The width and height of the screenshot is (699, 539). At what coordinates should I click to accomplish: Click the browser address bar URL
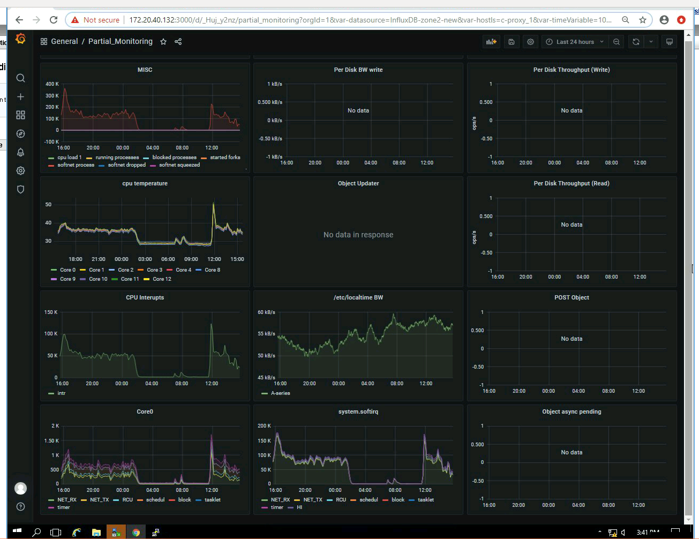pyautogui.click(x=370, y=20)
